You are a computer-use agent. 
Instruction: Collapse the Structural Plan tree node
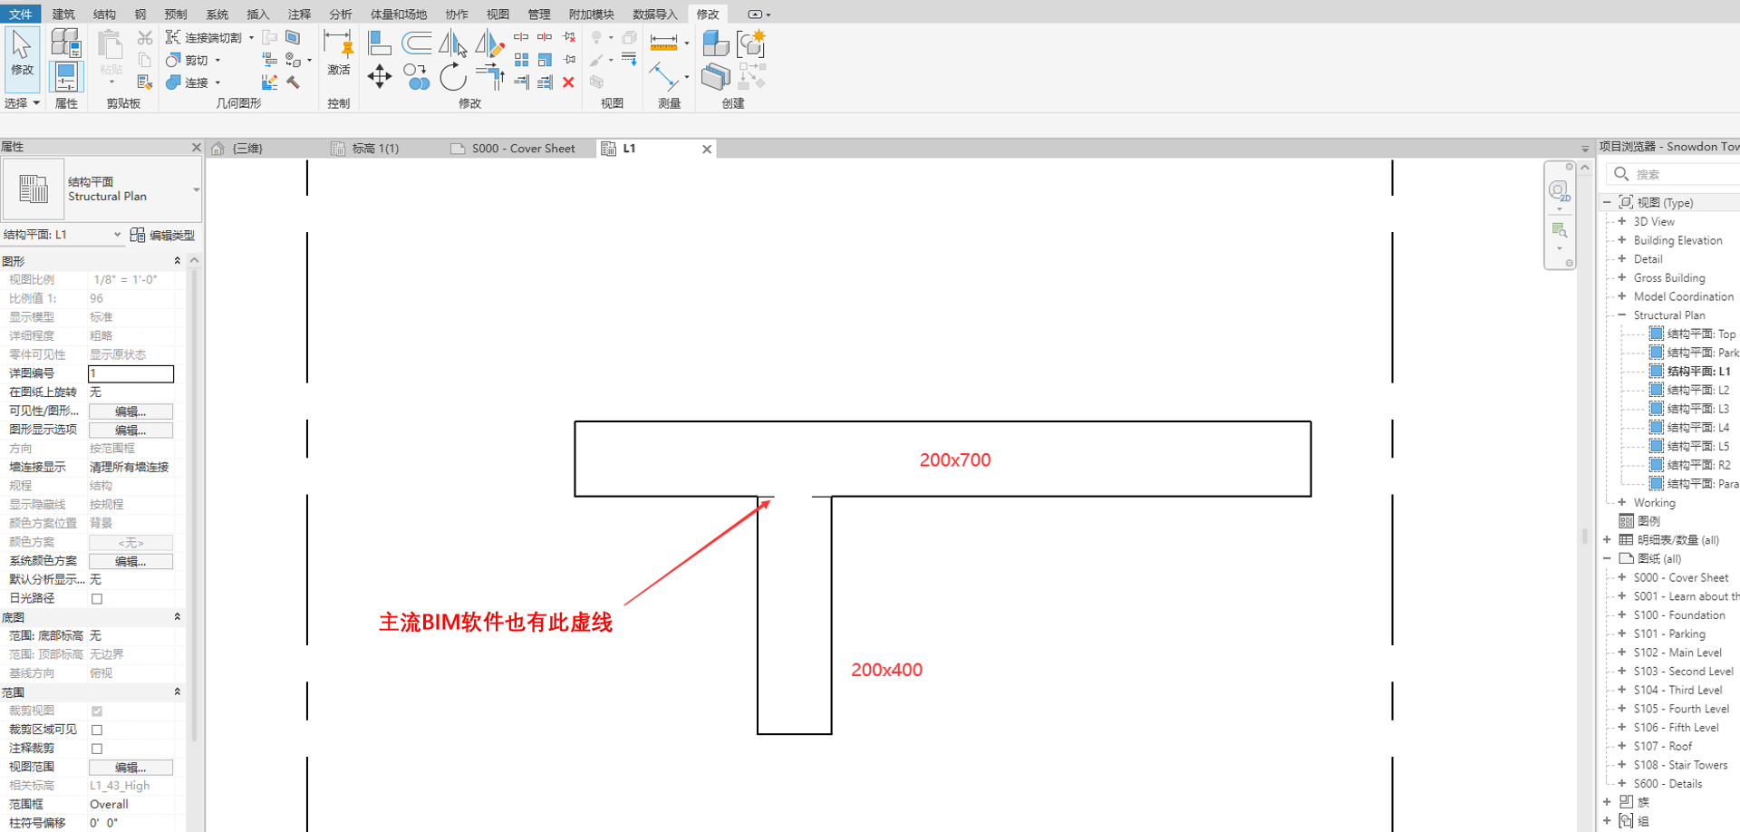pos(1622,315)
